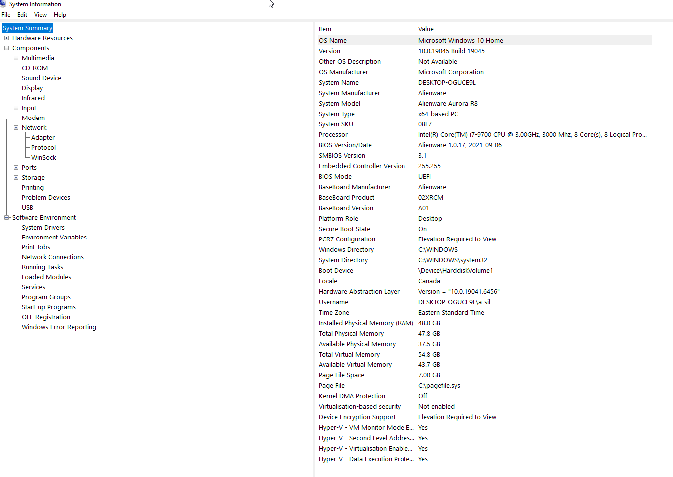Image resolution: width=673 pixels, height=477 pixels.
Task: Select the Display tree item
Action: click(x=32, y=88)
